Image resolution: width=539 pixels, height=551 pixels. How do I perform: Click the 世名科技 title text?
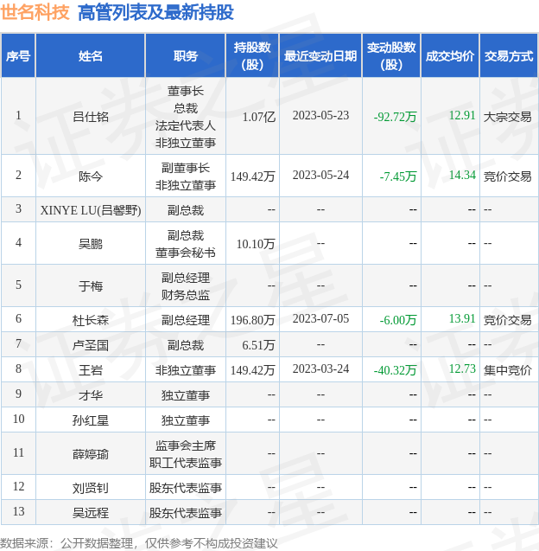(35, 12)
